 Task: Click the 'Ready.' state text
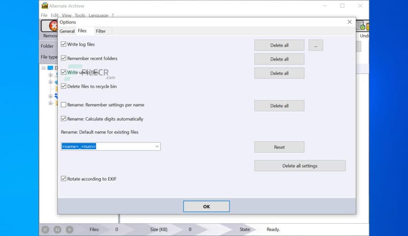[273, 230]
